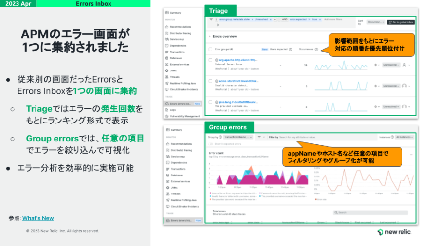The image size is (438, 246).
Task: Open Threads in the Group errors screenshot sidebar
Action: [x=173, y=194]
